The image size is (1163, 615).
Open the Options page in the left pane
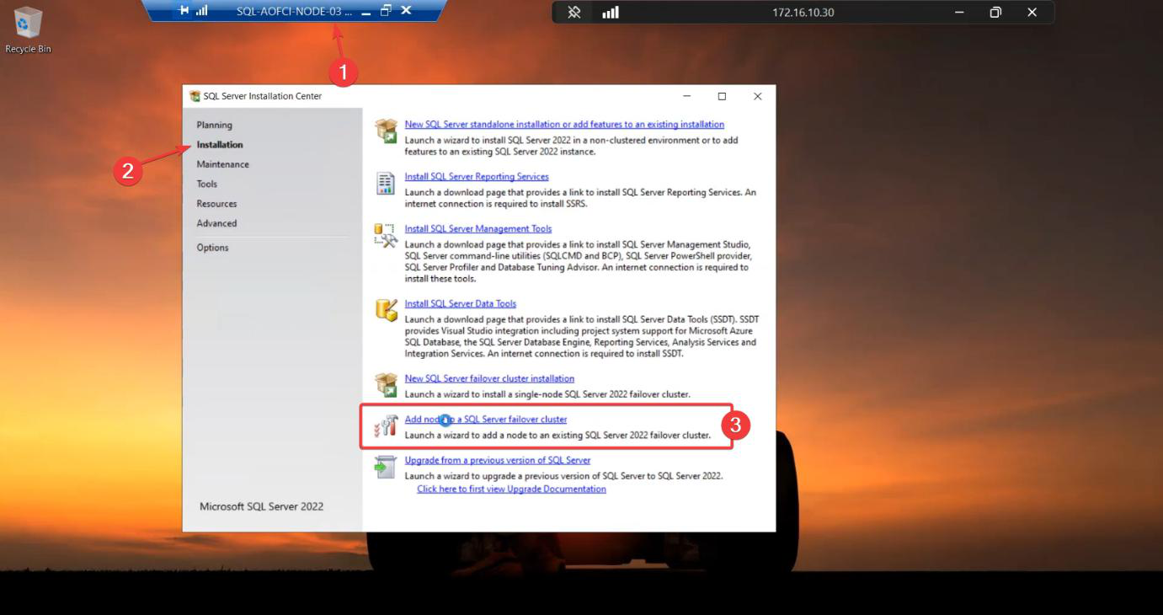point(212,248)
